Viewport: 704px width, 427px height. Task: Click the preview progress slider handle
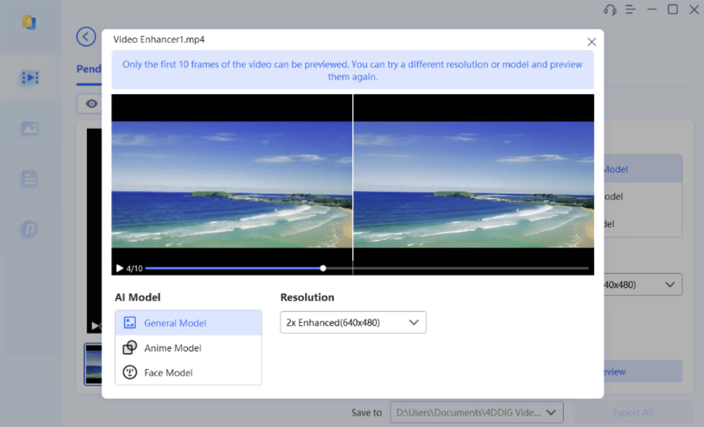[x=323, y=268]
